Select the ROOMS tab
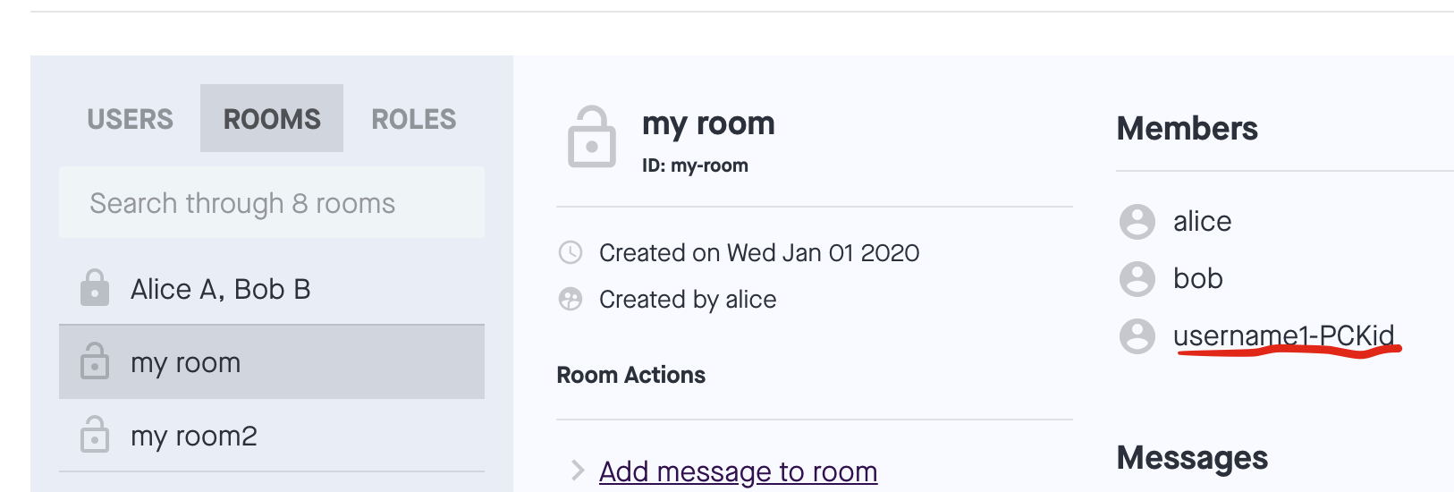This screenshot has width=1454, height=492. (272, 119)
